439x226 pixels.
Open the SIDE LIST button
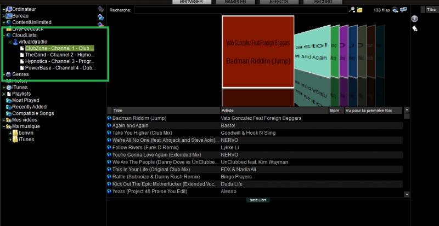click(x=258, y=200)
